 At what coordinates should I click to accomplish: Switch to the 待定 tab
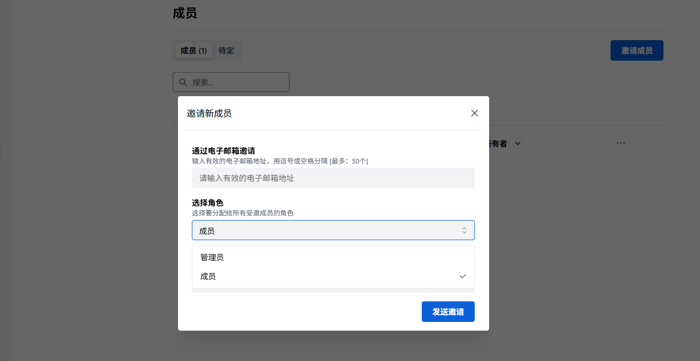226,51
